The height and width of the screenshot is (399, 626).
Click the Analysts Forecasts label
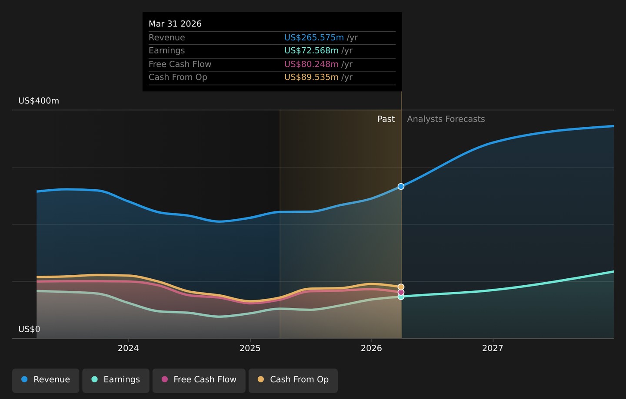[x=446, y=119]
